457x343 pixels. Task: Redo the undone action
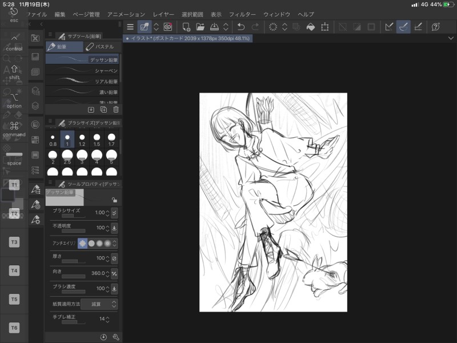pos(255,27)
